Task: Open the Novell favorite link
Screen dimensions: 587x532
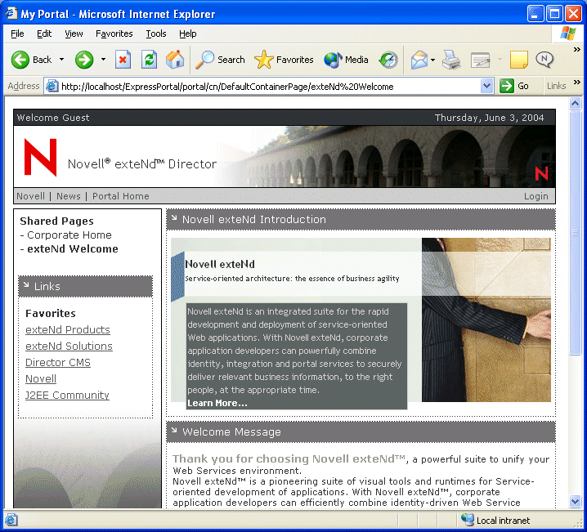Action: point(41,379)
